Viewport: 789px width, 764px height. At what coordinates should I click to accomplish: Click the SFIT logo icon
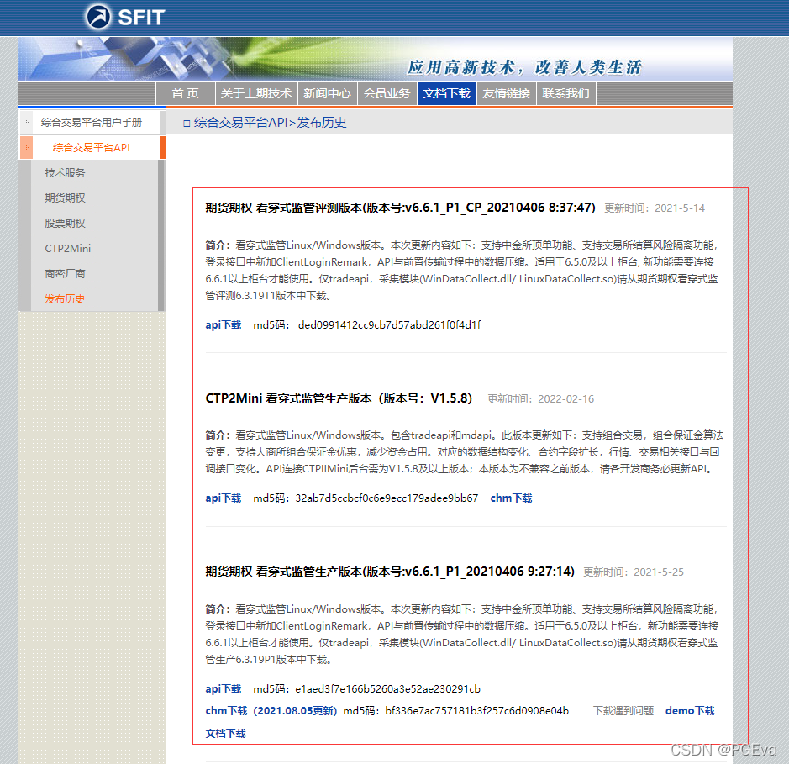click(x=98, y=17)
